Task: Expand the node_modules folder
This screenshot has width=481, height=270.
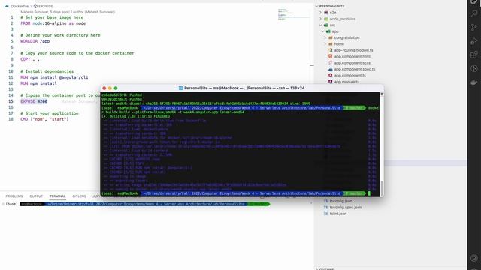Action: click(x=321, y=19)
